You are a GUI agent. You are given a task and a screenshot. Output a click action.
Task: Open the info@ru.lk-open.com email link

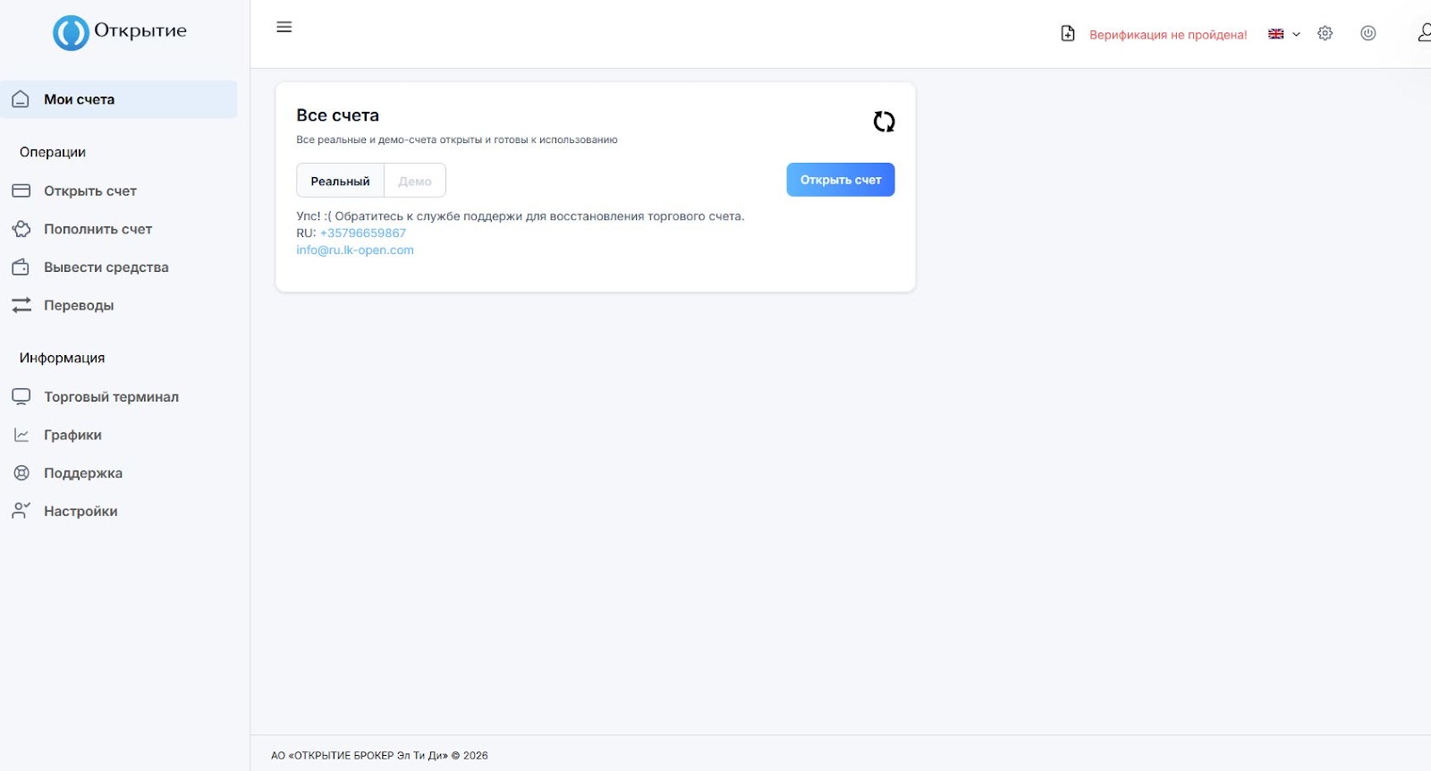[355, 250]
